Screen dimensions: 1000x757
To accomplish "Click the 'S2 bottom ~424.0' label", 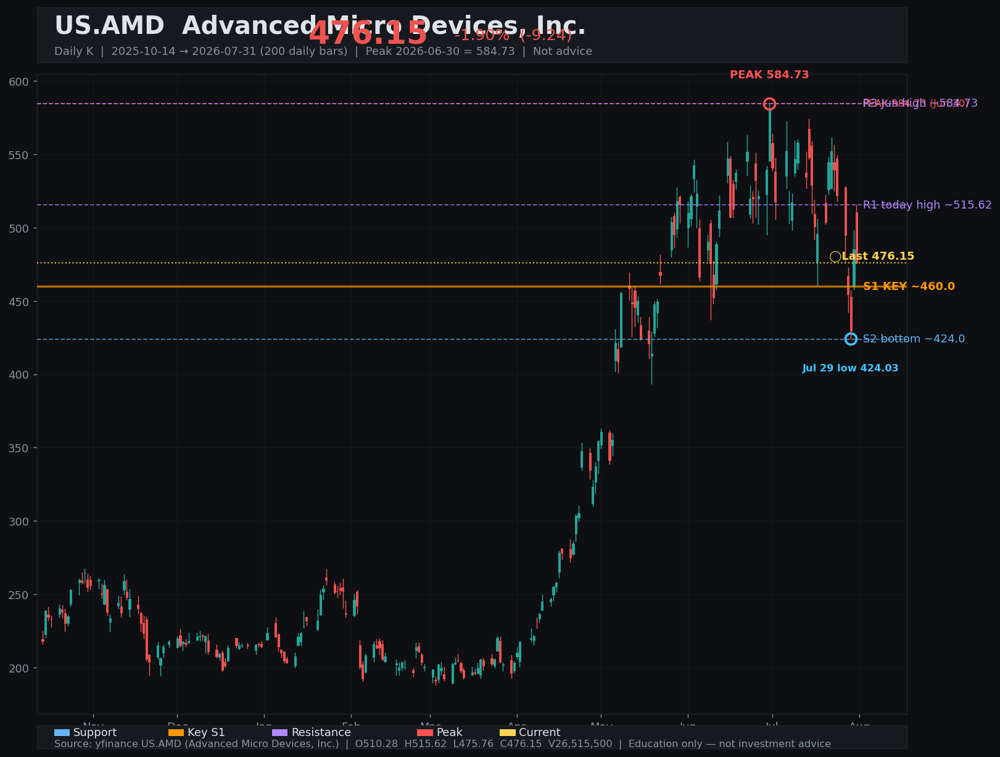I will (x=914, y=339).
